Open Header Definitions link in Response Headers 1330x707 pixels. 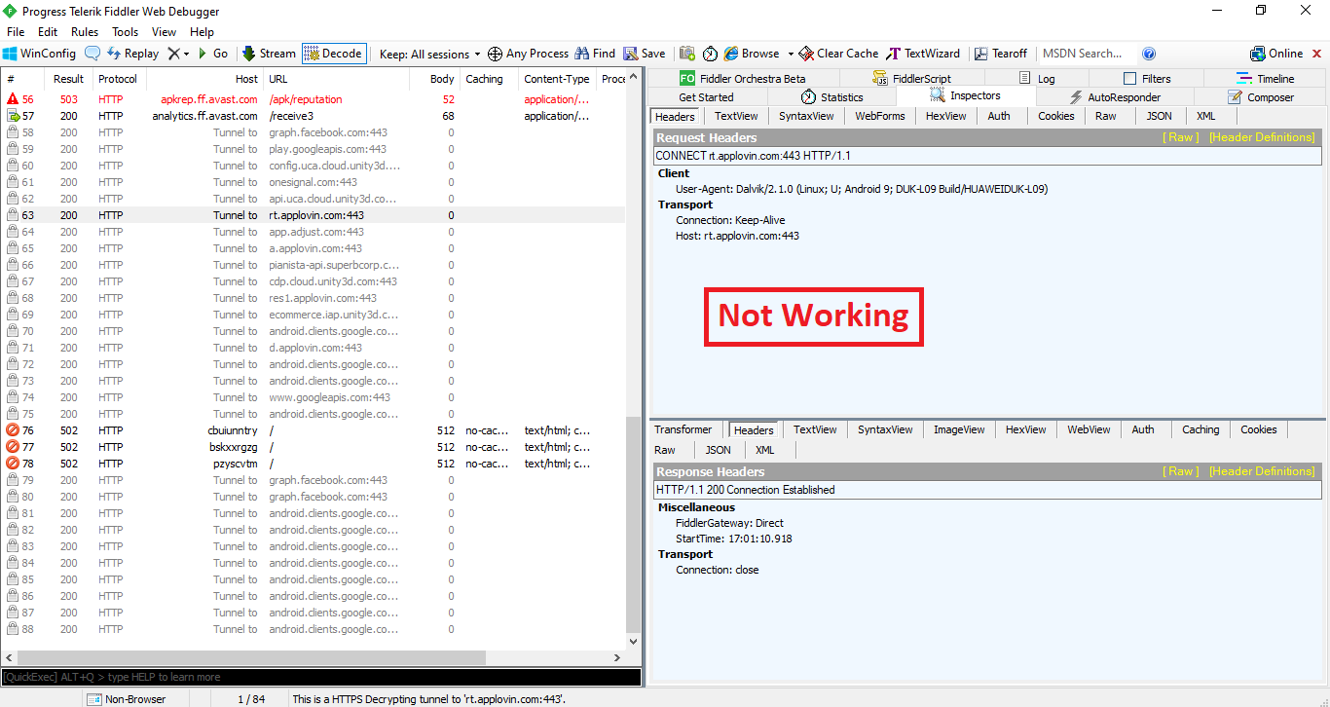(1262, 471)
